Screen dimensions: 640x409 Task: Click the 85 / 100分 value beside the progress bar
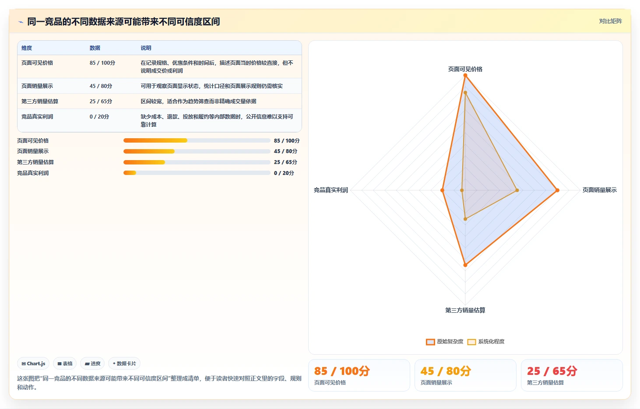click(x=287, y=141)
